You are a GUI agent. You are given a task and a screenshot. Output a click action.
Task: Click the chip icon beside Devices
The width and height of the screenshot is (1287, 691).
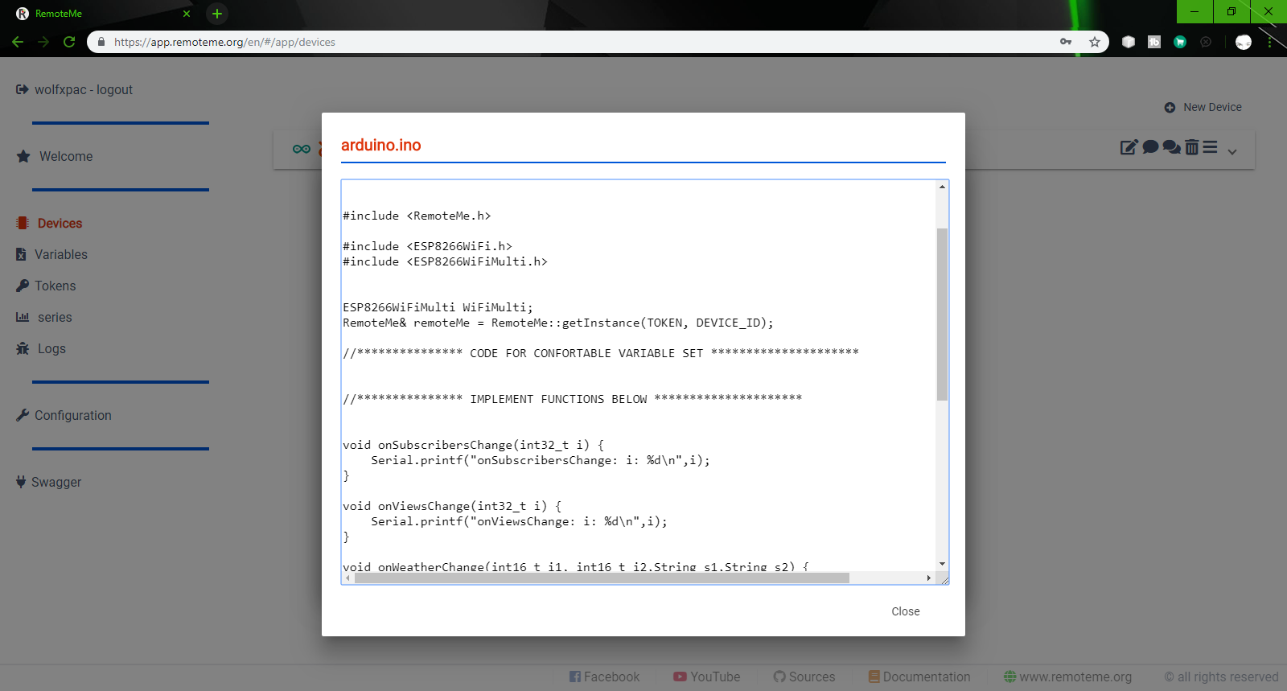pyautogui.click(x=23, y=223)
